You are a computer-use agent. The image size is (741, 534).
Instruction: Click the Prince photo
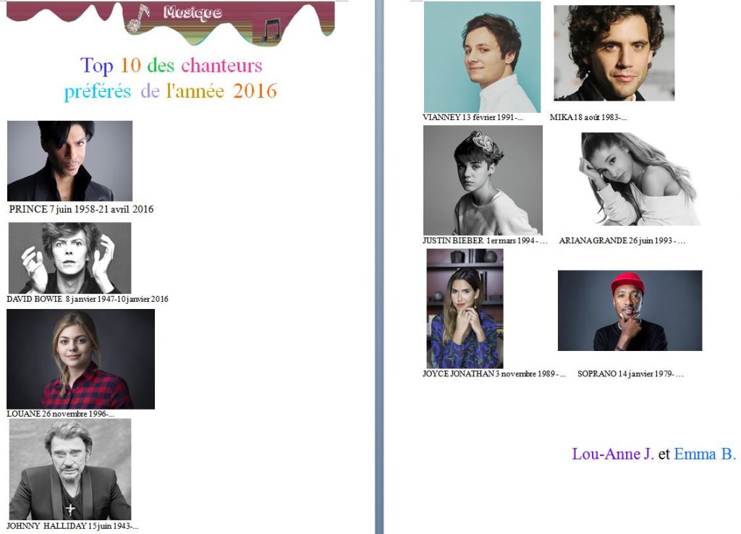[70, 161]
